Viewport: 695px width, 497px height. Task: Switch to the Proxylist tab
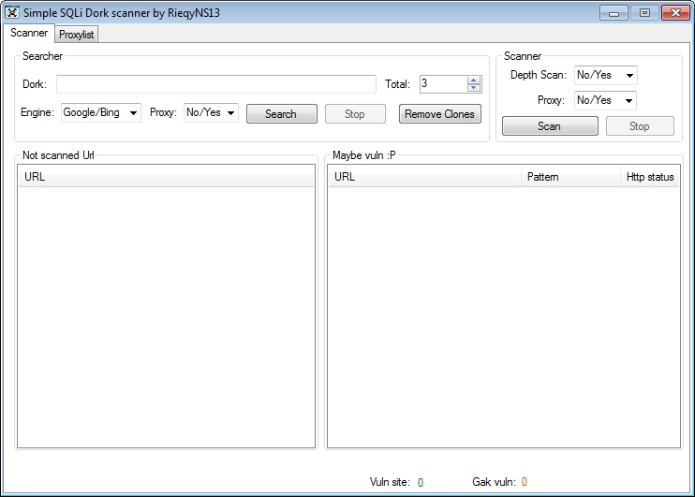click(x=77, y=35)
